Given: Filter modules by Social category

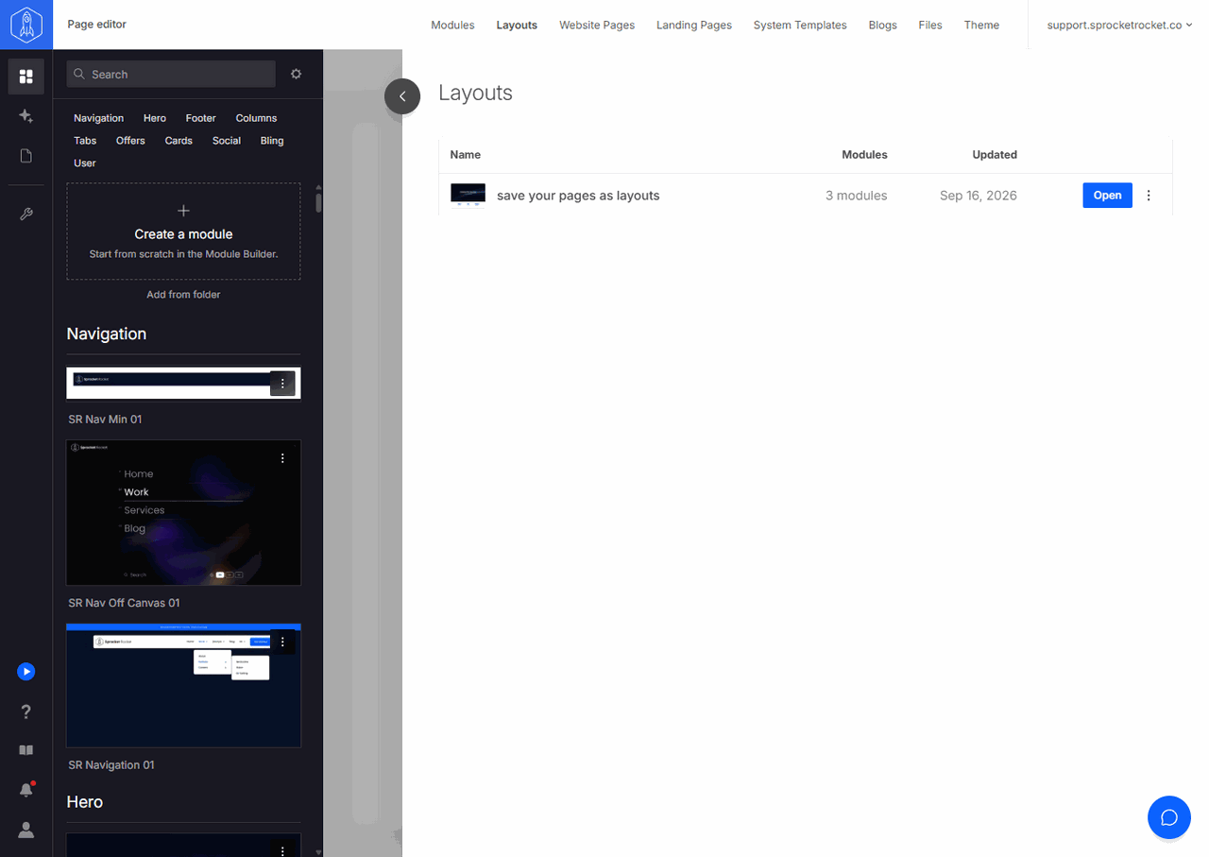Looking at the screenshot, I should point(227,141).
